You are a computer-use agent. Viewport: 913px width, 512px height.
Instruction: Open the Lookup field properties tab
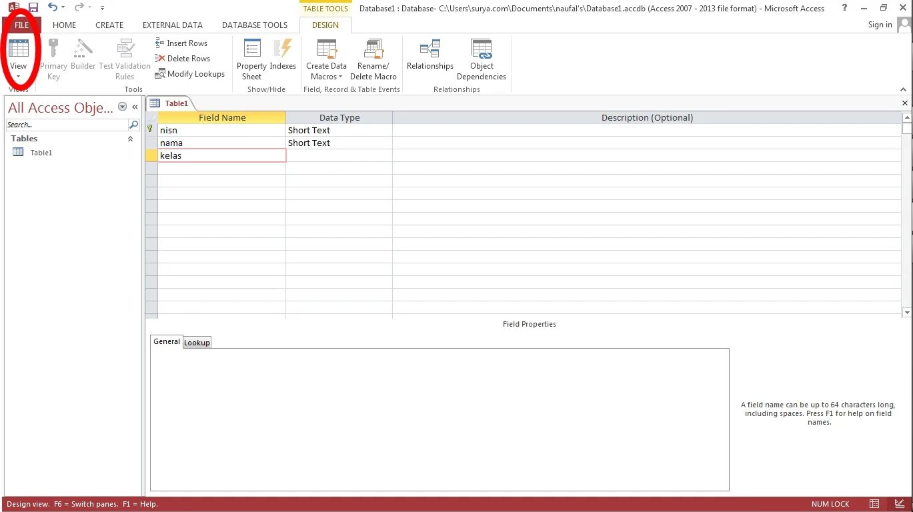(x=197, y=343)
